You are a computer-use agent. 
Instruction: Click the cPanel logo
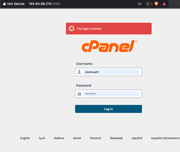[109, 46]
